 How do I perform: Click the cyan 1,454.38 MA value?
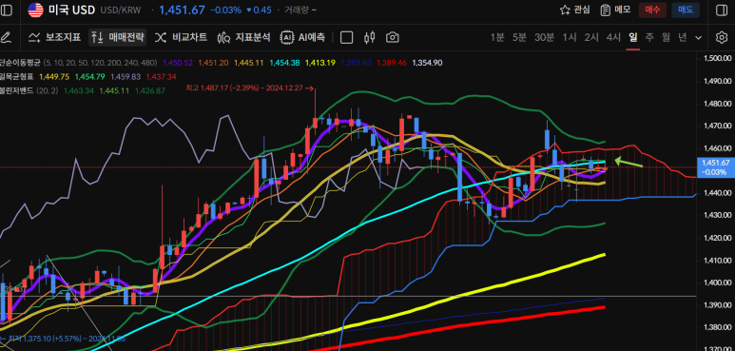pos(284,63)
